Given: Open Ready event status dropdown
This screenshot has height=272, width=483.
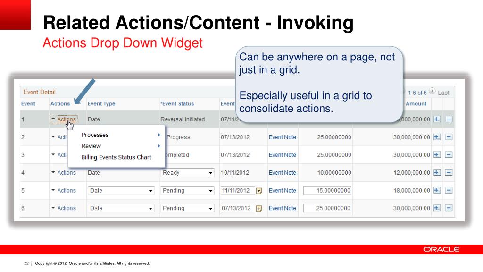Looking at the screenshot, I should point(187,173).
